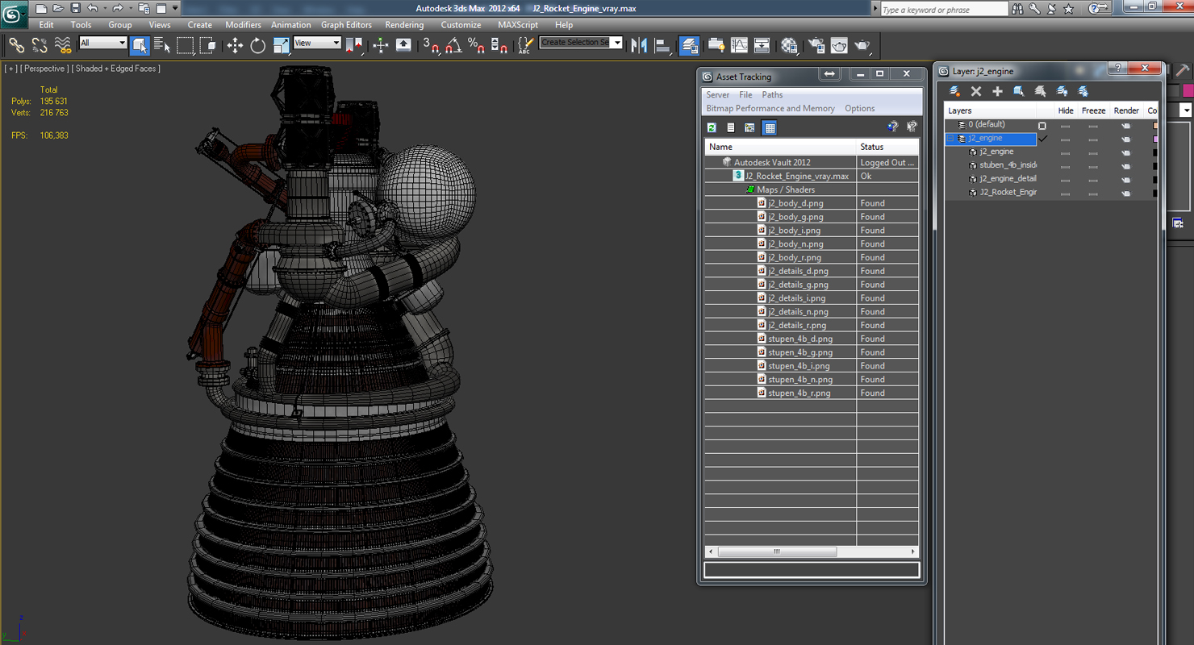Viewport: 1194px width, 645px height.
Task: Click Add Selected Objects plus icon
Action: (x=997, y=92)
